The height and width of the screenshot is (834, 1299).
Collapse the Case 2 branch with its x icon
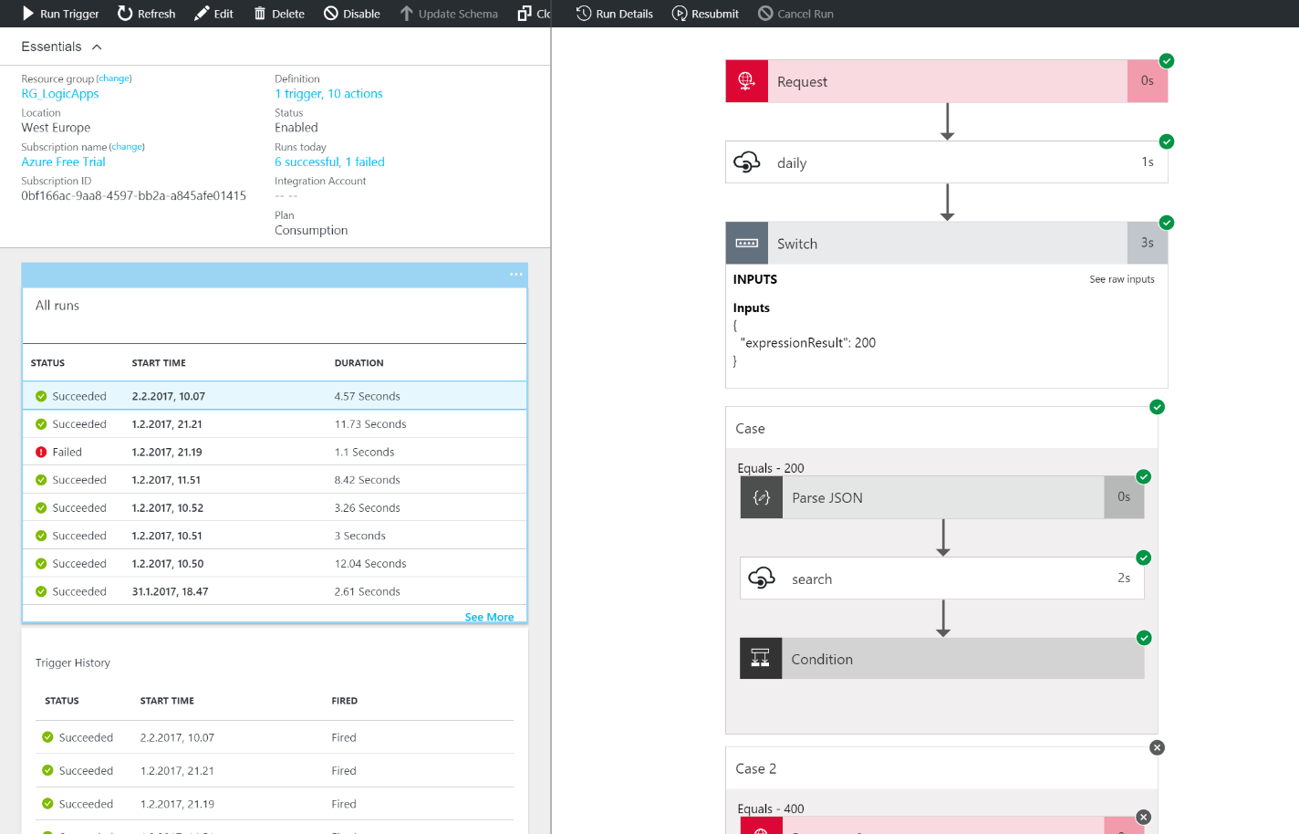coord(1157,747)
